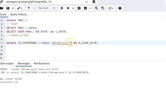Viewport: 166px width, 93px height.
Task: Click 'C_DATE' alias on line 4
Action: 60,32
